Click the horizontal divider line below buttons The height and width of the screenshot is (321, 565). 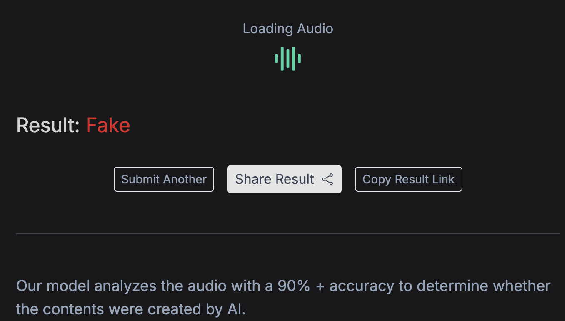pyautogui.click(x=287, y=234)
